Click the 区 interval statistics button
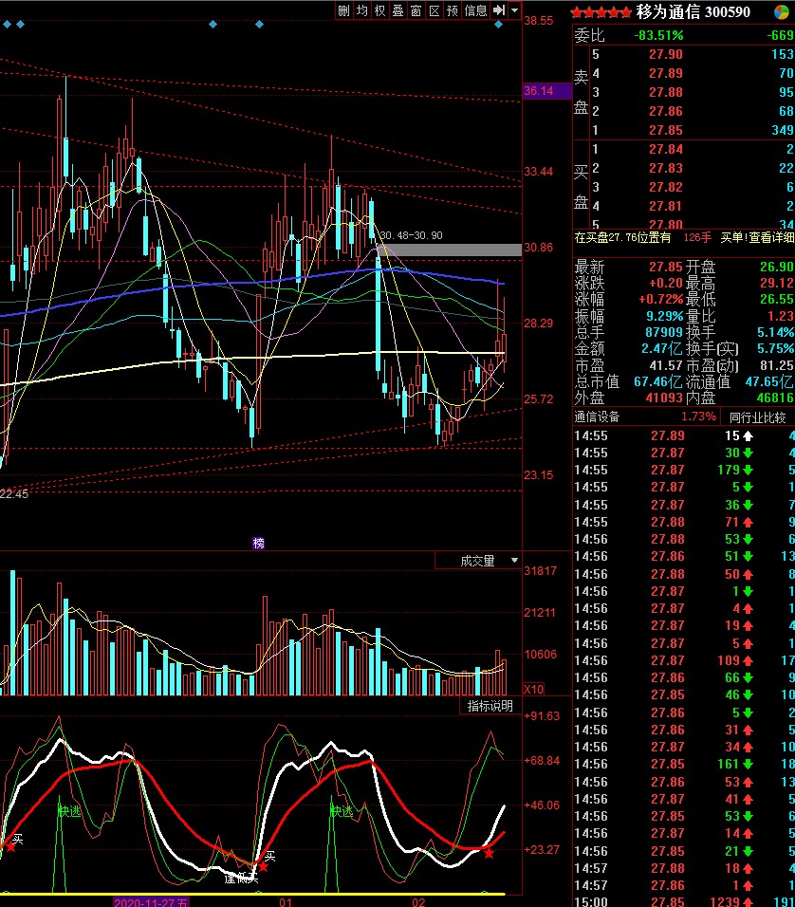795x907 pixels. tap(434, 10)
